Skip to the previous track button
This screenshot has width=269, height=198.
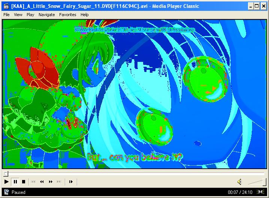(x=33, y=181)
